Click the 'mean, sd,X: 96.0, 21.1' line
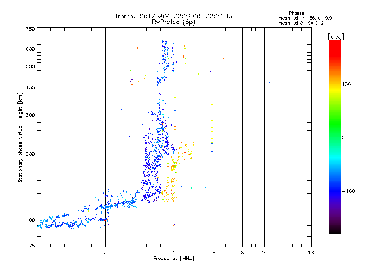366x275 pixels. pos(304,23)
